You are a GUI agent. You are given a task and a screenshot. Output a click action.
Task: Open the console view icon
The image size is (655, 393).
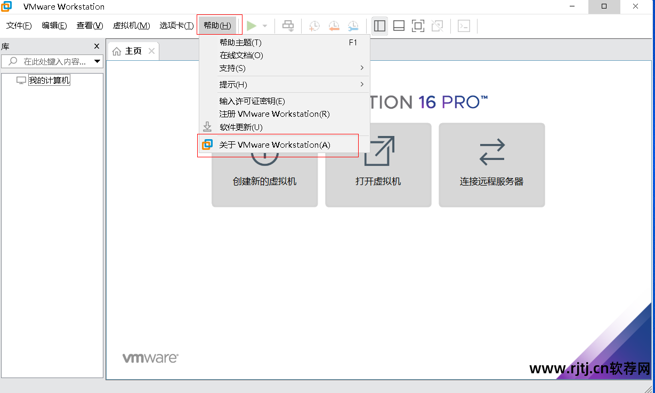pos(464,26)
